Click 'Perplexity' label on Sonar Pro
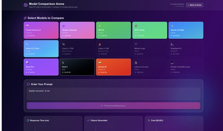Screen dimensions: 223x131 29,69
